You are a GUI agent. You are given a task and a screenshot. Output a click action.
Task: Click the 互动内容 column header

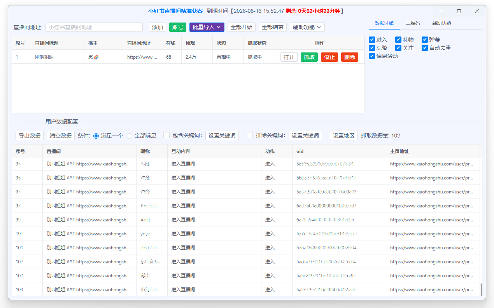pyautogui.click(x=214, y=151)
